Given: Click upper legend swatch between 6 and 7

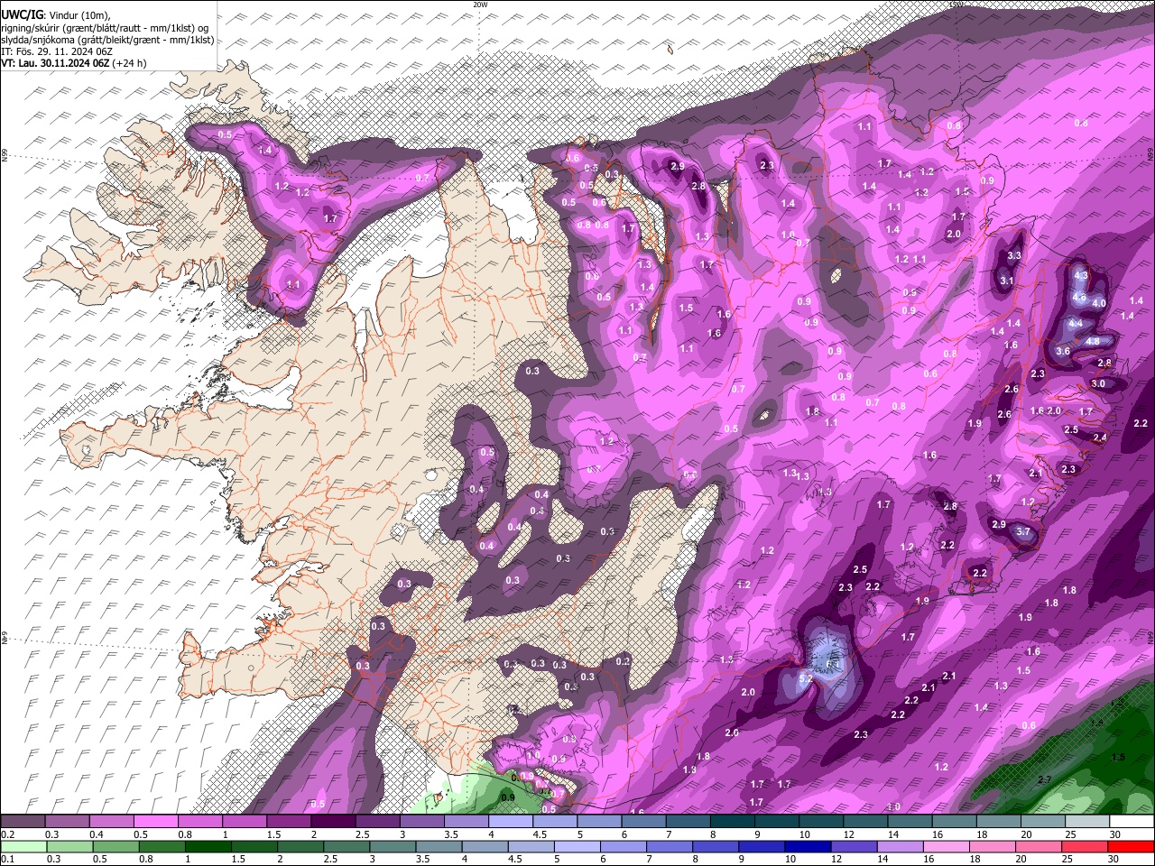Looking at the screenshot, I should click(x=643, y=822).
